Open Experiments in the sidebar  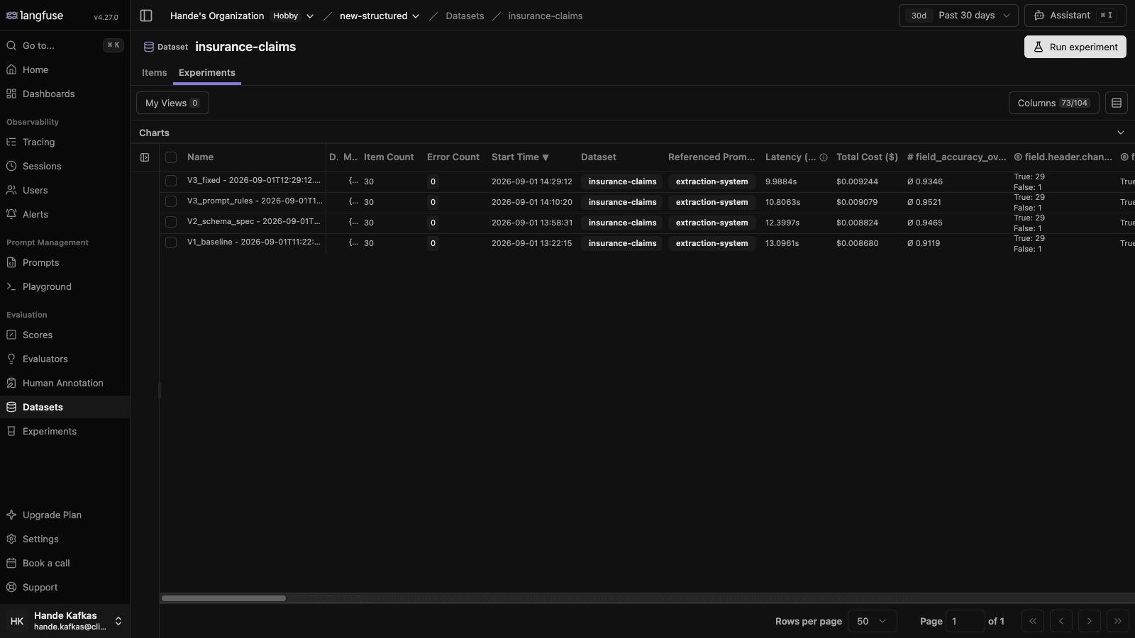click(65, 431)
